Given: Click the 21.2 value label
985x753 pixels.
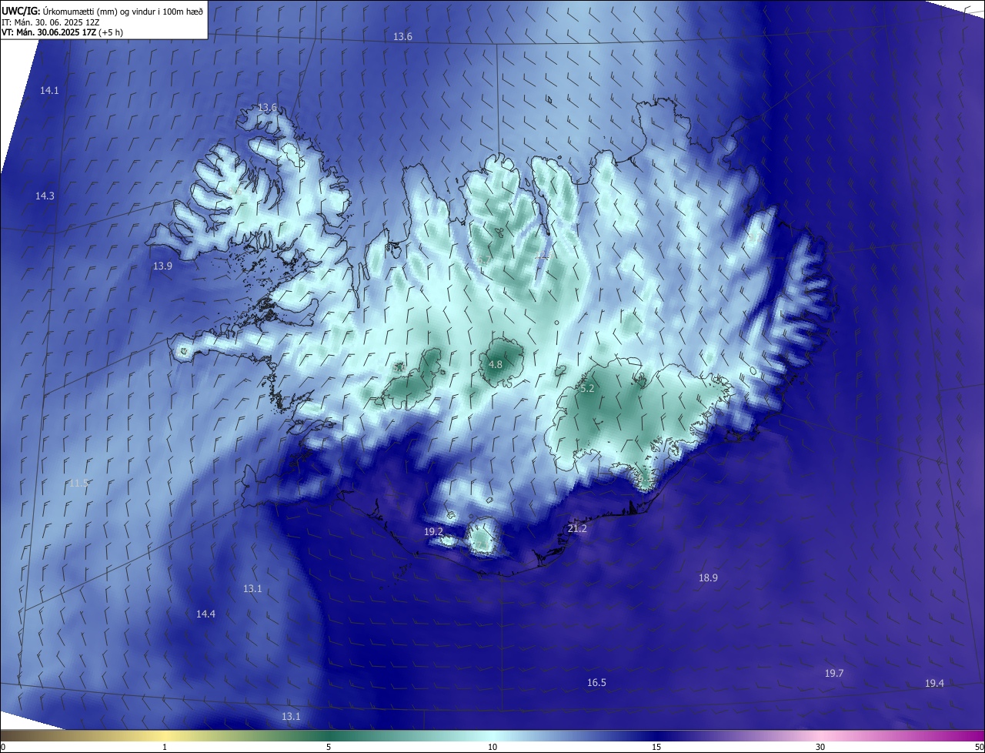Looking at the screenshot, I should click(x=576, y=528).
